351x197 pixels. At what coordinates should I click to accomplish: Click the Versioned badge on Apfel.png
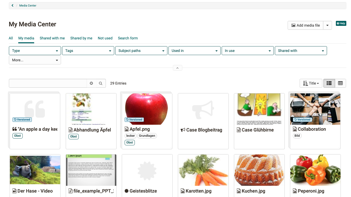click(x=134, y=120)
